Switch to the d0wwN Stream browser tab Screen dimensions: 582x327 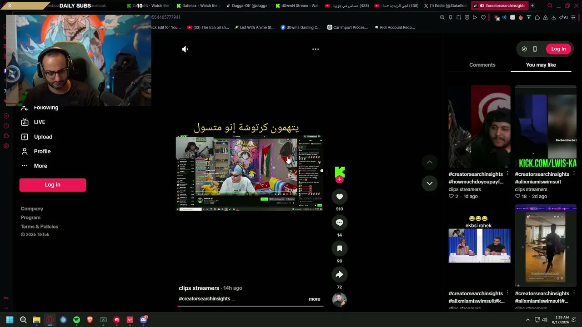click(297, 5)
